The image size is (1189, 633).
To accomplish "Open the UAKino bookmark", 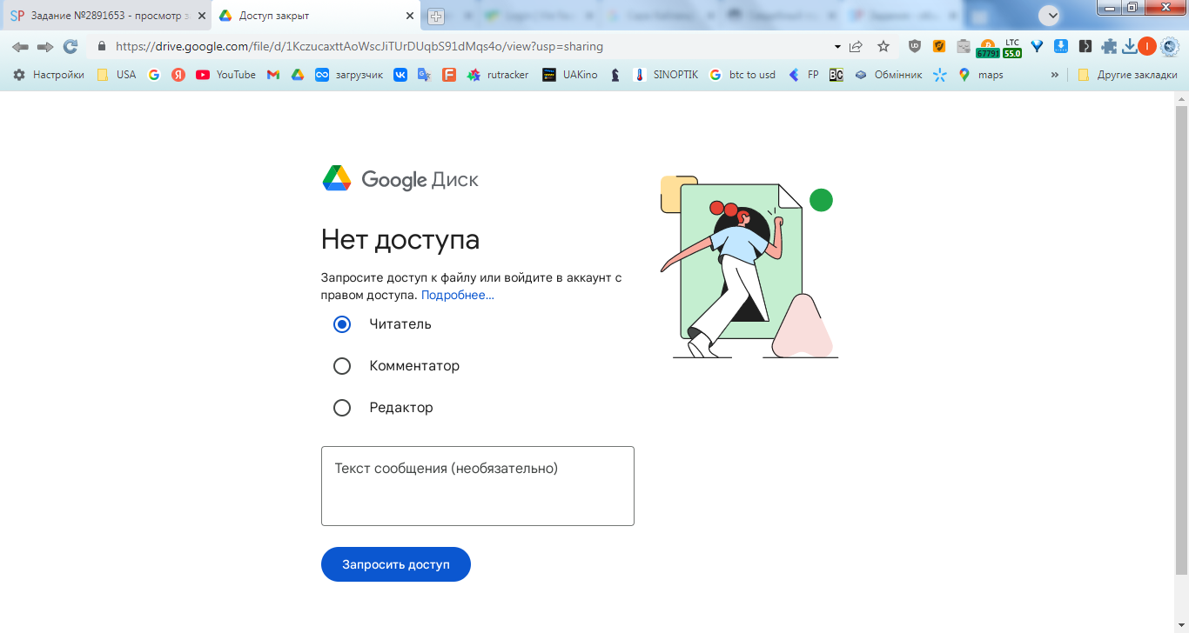I will [x=569, y=75].
